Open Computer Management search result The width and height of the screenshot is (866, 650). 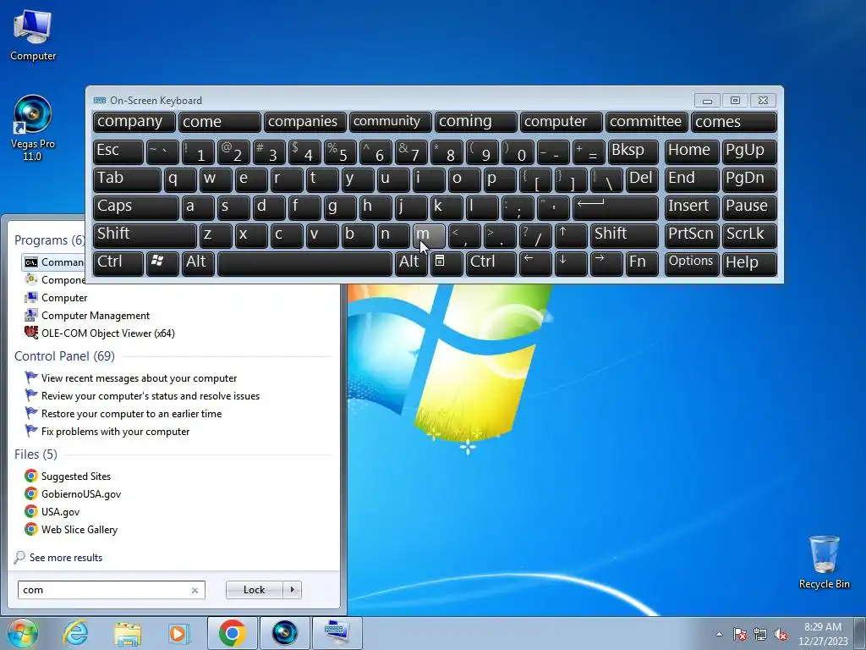click(x=87, y=316)
